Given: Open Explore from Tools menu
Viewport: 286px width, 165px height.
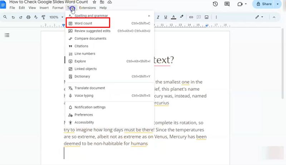Looking at the screenshot, I should click(x=110, y=61).
